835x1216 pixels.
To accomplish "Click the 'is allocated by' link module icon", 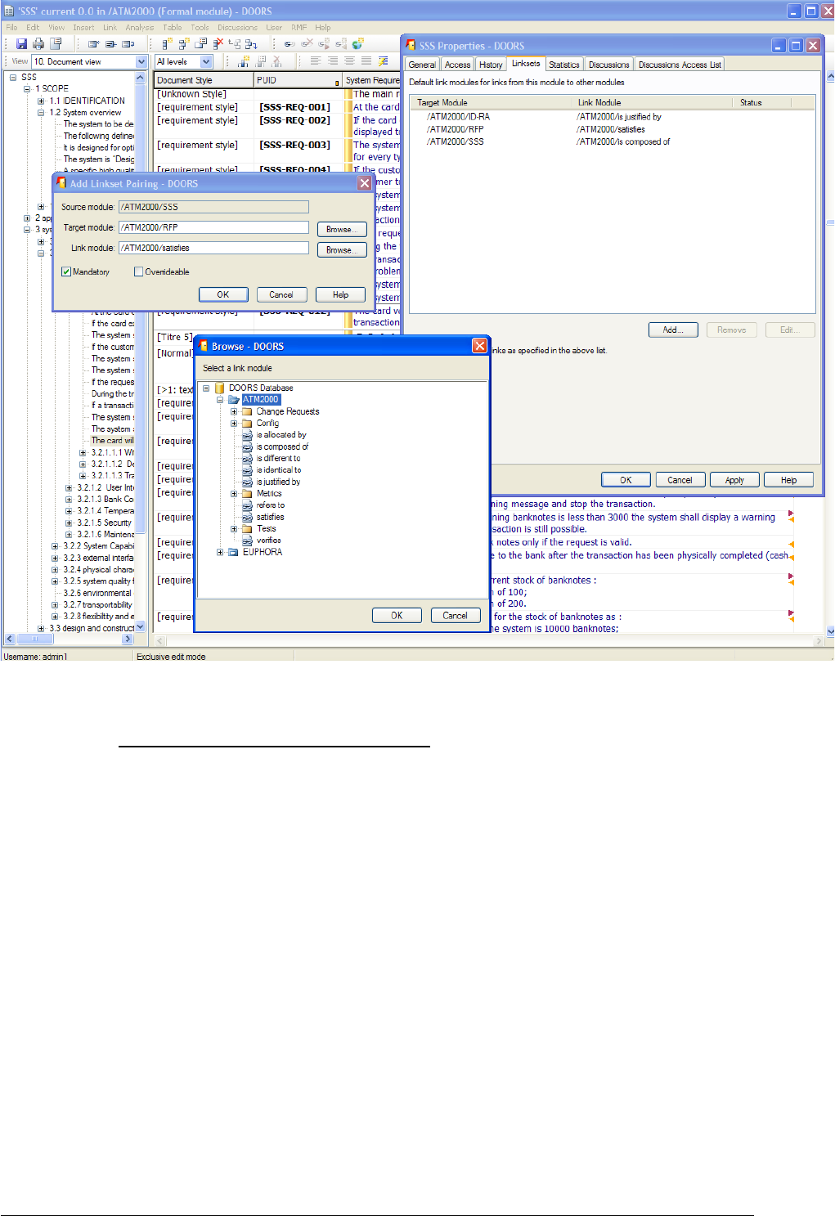I will (247, 435).
